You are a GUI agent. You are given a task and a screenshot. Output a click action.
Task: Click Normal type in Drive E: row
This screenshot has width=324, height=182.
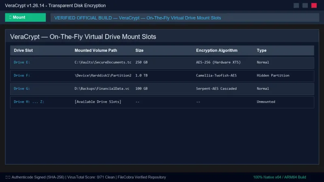(263, 62)
